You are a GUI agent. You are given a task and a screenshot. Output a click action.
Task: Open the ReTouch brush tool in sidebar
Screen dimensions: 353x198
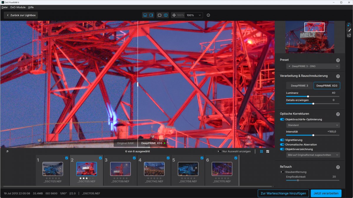click(x=349, y=30)
